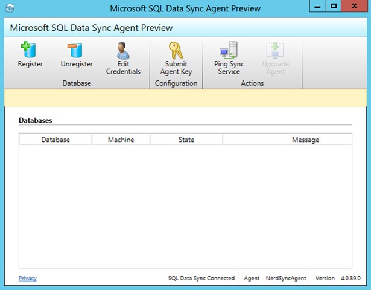Sort by the Database column header
Viewport: 371px width, 290px height.
(x=55, y=140)
